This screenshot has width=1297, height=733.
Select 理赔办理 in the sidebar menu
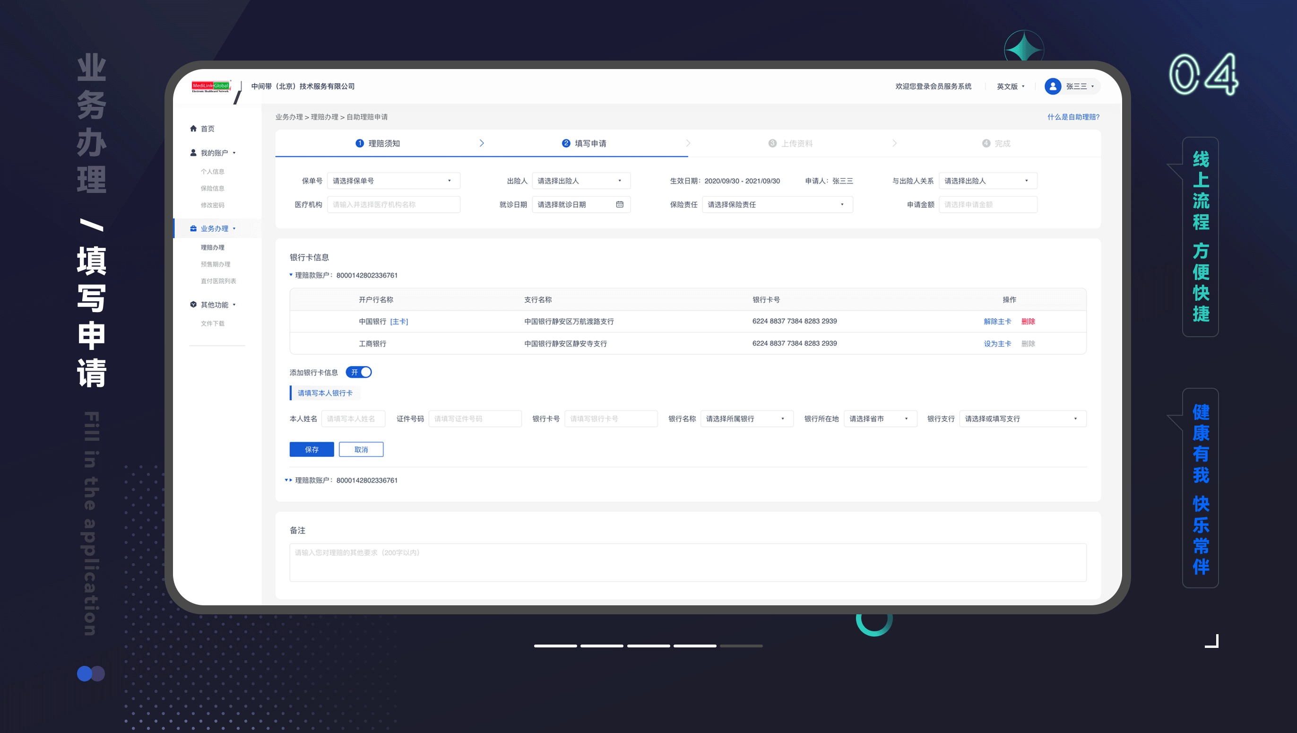coord(213,247)
